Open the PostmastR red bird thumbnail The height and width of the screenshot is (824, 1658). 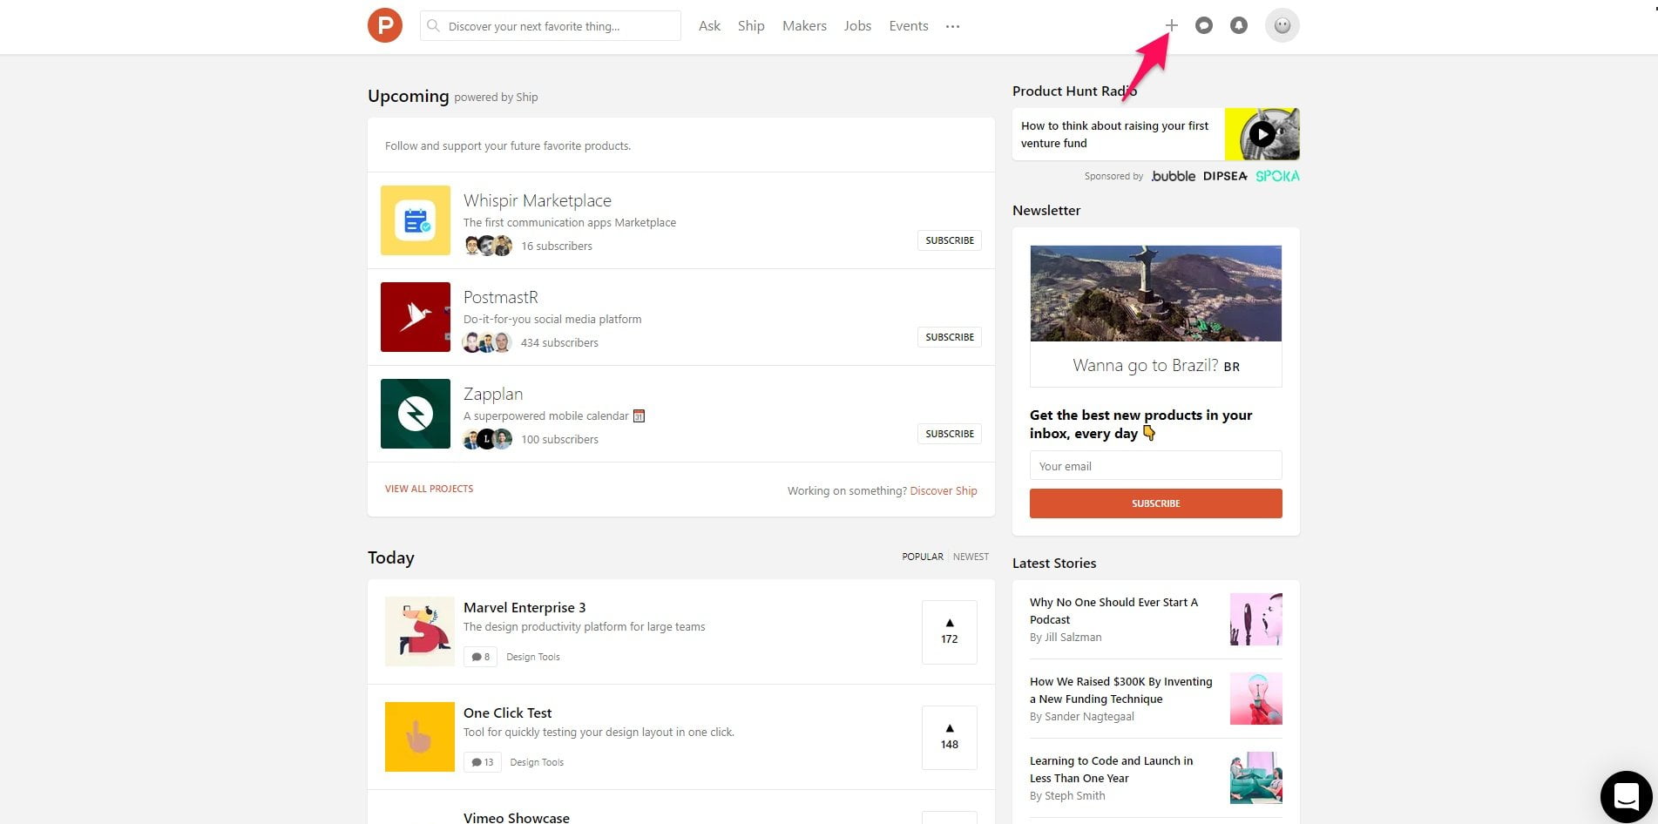(x=416, y=317)
